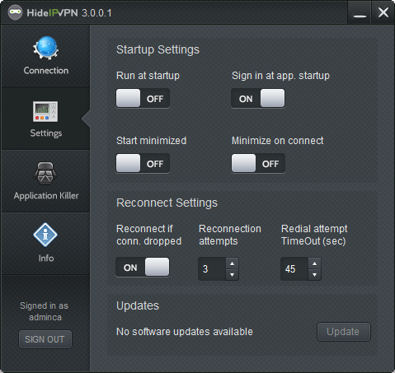The width and height of the screenshot is (395, 373).
Task: Click the 'Signed in as adminca' text
Action: click(x=45, y=311)
